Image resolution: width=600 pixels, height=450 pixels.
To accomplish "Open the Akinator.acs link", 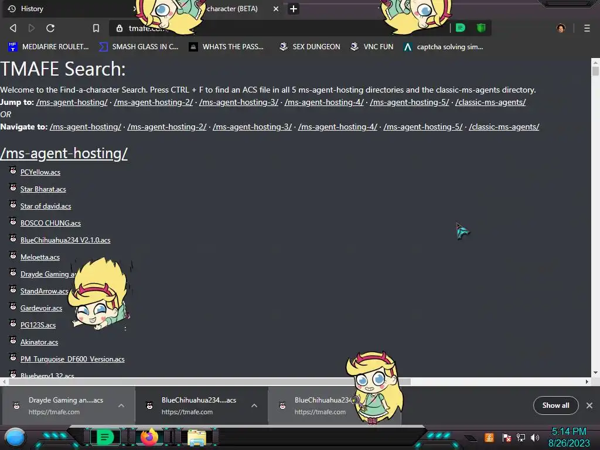I will pos(39,342).
